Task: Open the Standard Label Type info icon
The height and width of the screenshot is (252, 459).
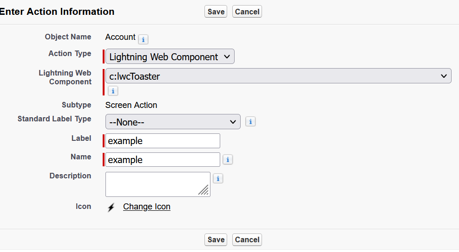Action: coord(250,121)
